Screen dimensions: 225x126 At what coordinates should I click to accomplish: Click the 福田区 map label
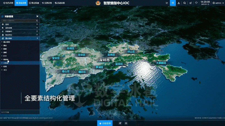coord(82,72)
